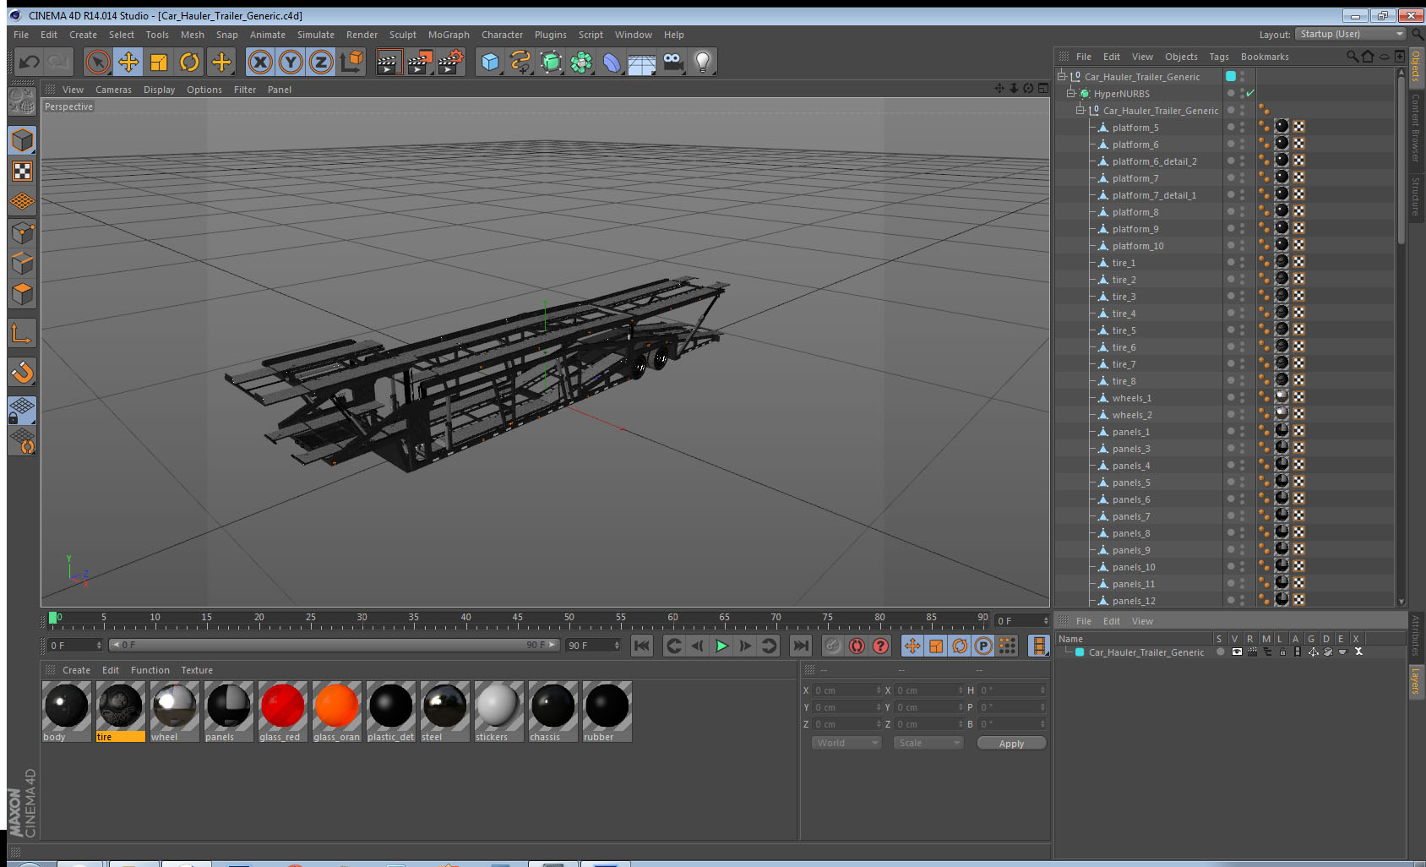Go to the start of animation
Viewport: 1426px width, 867px height.
coord(642,646)
